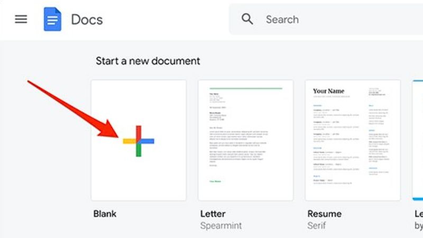Viewport: 423px width, 238px height.
Task: Click the blue Google Docs logo
Action: point(53,20)
